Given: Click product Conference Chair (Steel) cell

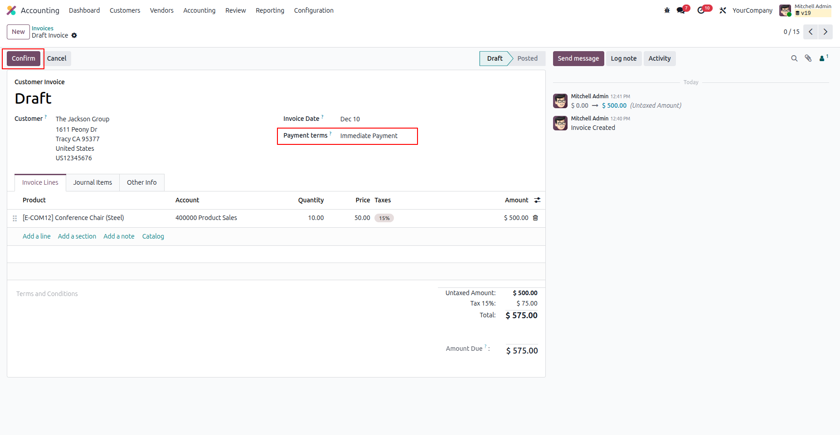Looking at the screenshot, I should pyautogui.click(x=73, y=218).
